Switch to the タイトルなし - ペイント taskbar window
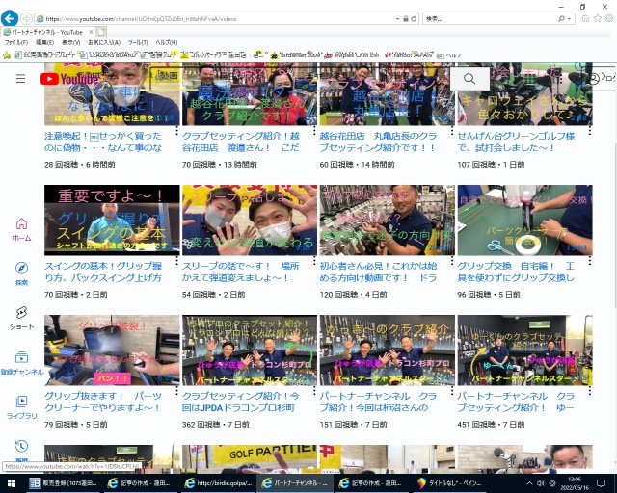The height and width of the screenshot is (493, 617). [450, 483]
